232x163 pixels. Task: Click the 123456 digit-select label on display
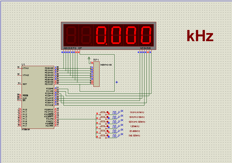[x=145, y=48]
